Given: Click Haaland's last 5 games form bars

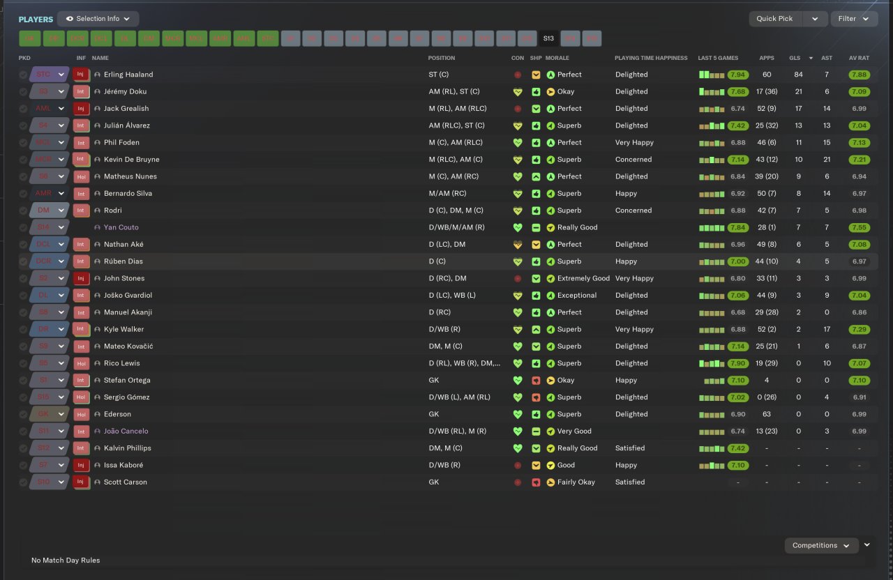Looking at the screenshot, I should 711,75.
